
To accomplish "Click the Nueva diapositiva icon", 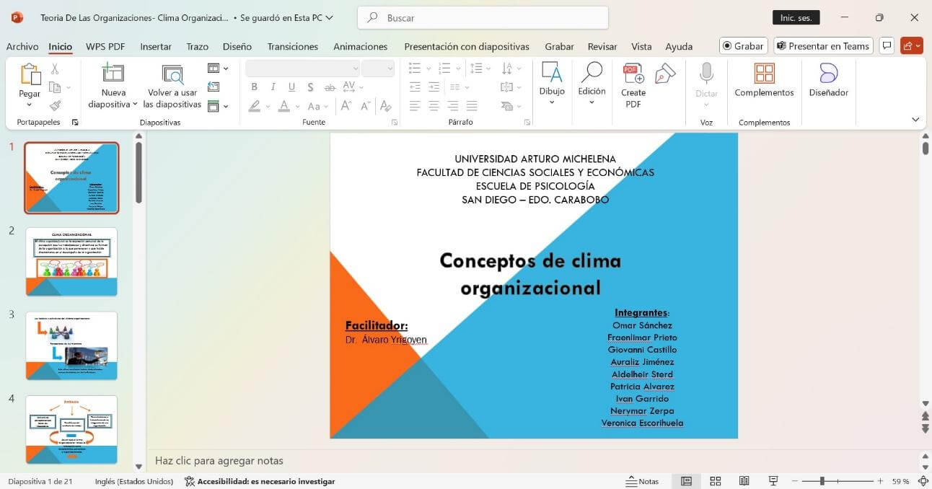I will (113, 73).
